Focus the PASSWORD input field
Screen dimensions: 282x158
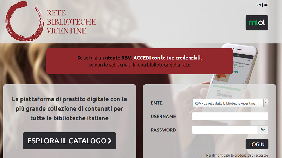point(225,130)
